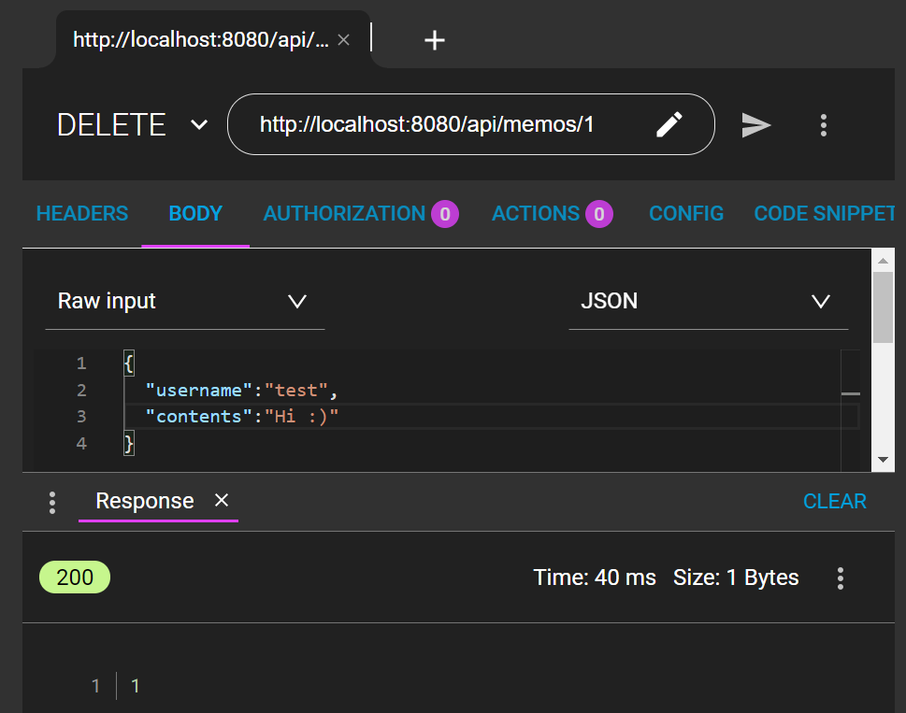Open the URL editor pencil icon

[669, 124]
